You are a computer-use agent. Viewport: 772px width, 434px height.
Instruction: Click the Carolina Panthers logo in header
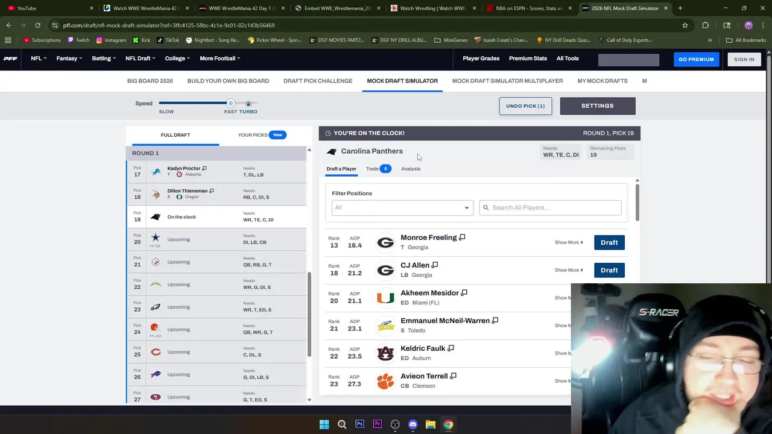coord(331,151)
